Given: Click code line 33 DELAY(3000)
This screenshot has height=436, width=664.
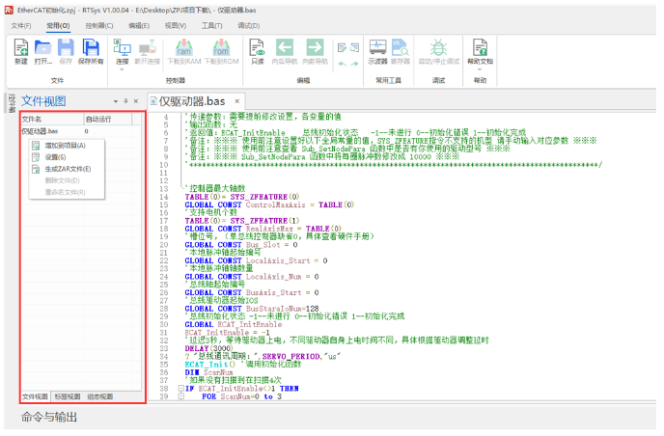Looking at the screenshot, I should point(208,348).
